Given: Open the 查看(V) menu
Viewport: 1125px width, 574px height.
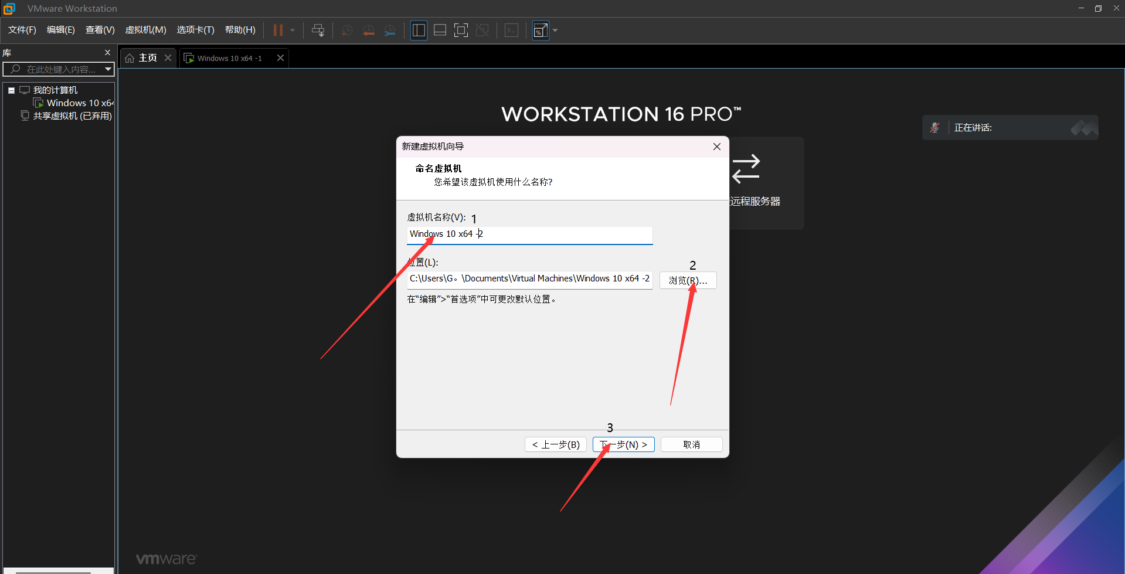Looking at the screenshot, I should click(x=100, y=30).
